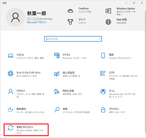Open the 個人用設定 paintbrush icon
Image resolution: width=146 pixels, height=138 pixels.
coord(57,74)
